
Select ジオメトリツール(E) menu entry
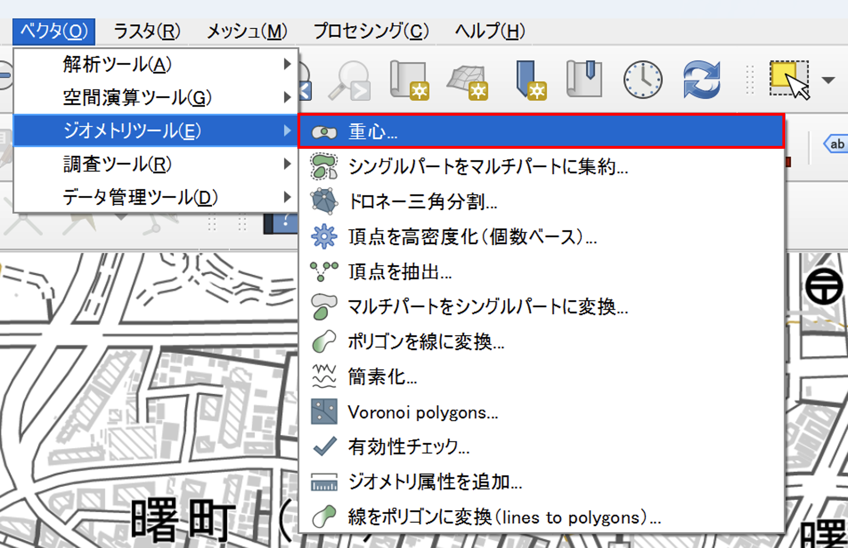pos(156,131)
